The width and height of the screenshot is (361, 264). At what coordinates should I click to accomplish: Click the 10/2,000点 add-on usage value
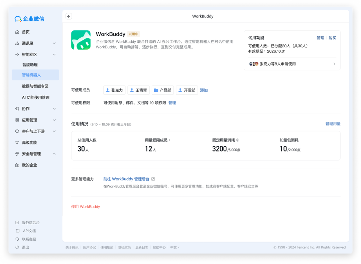pos(290,149)
